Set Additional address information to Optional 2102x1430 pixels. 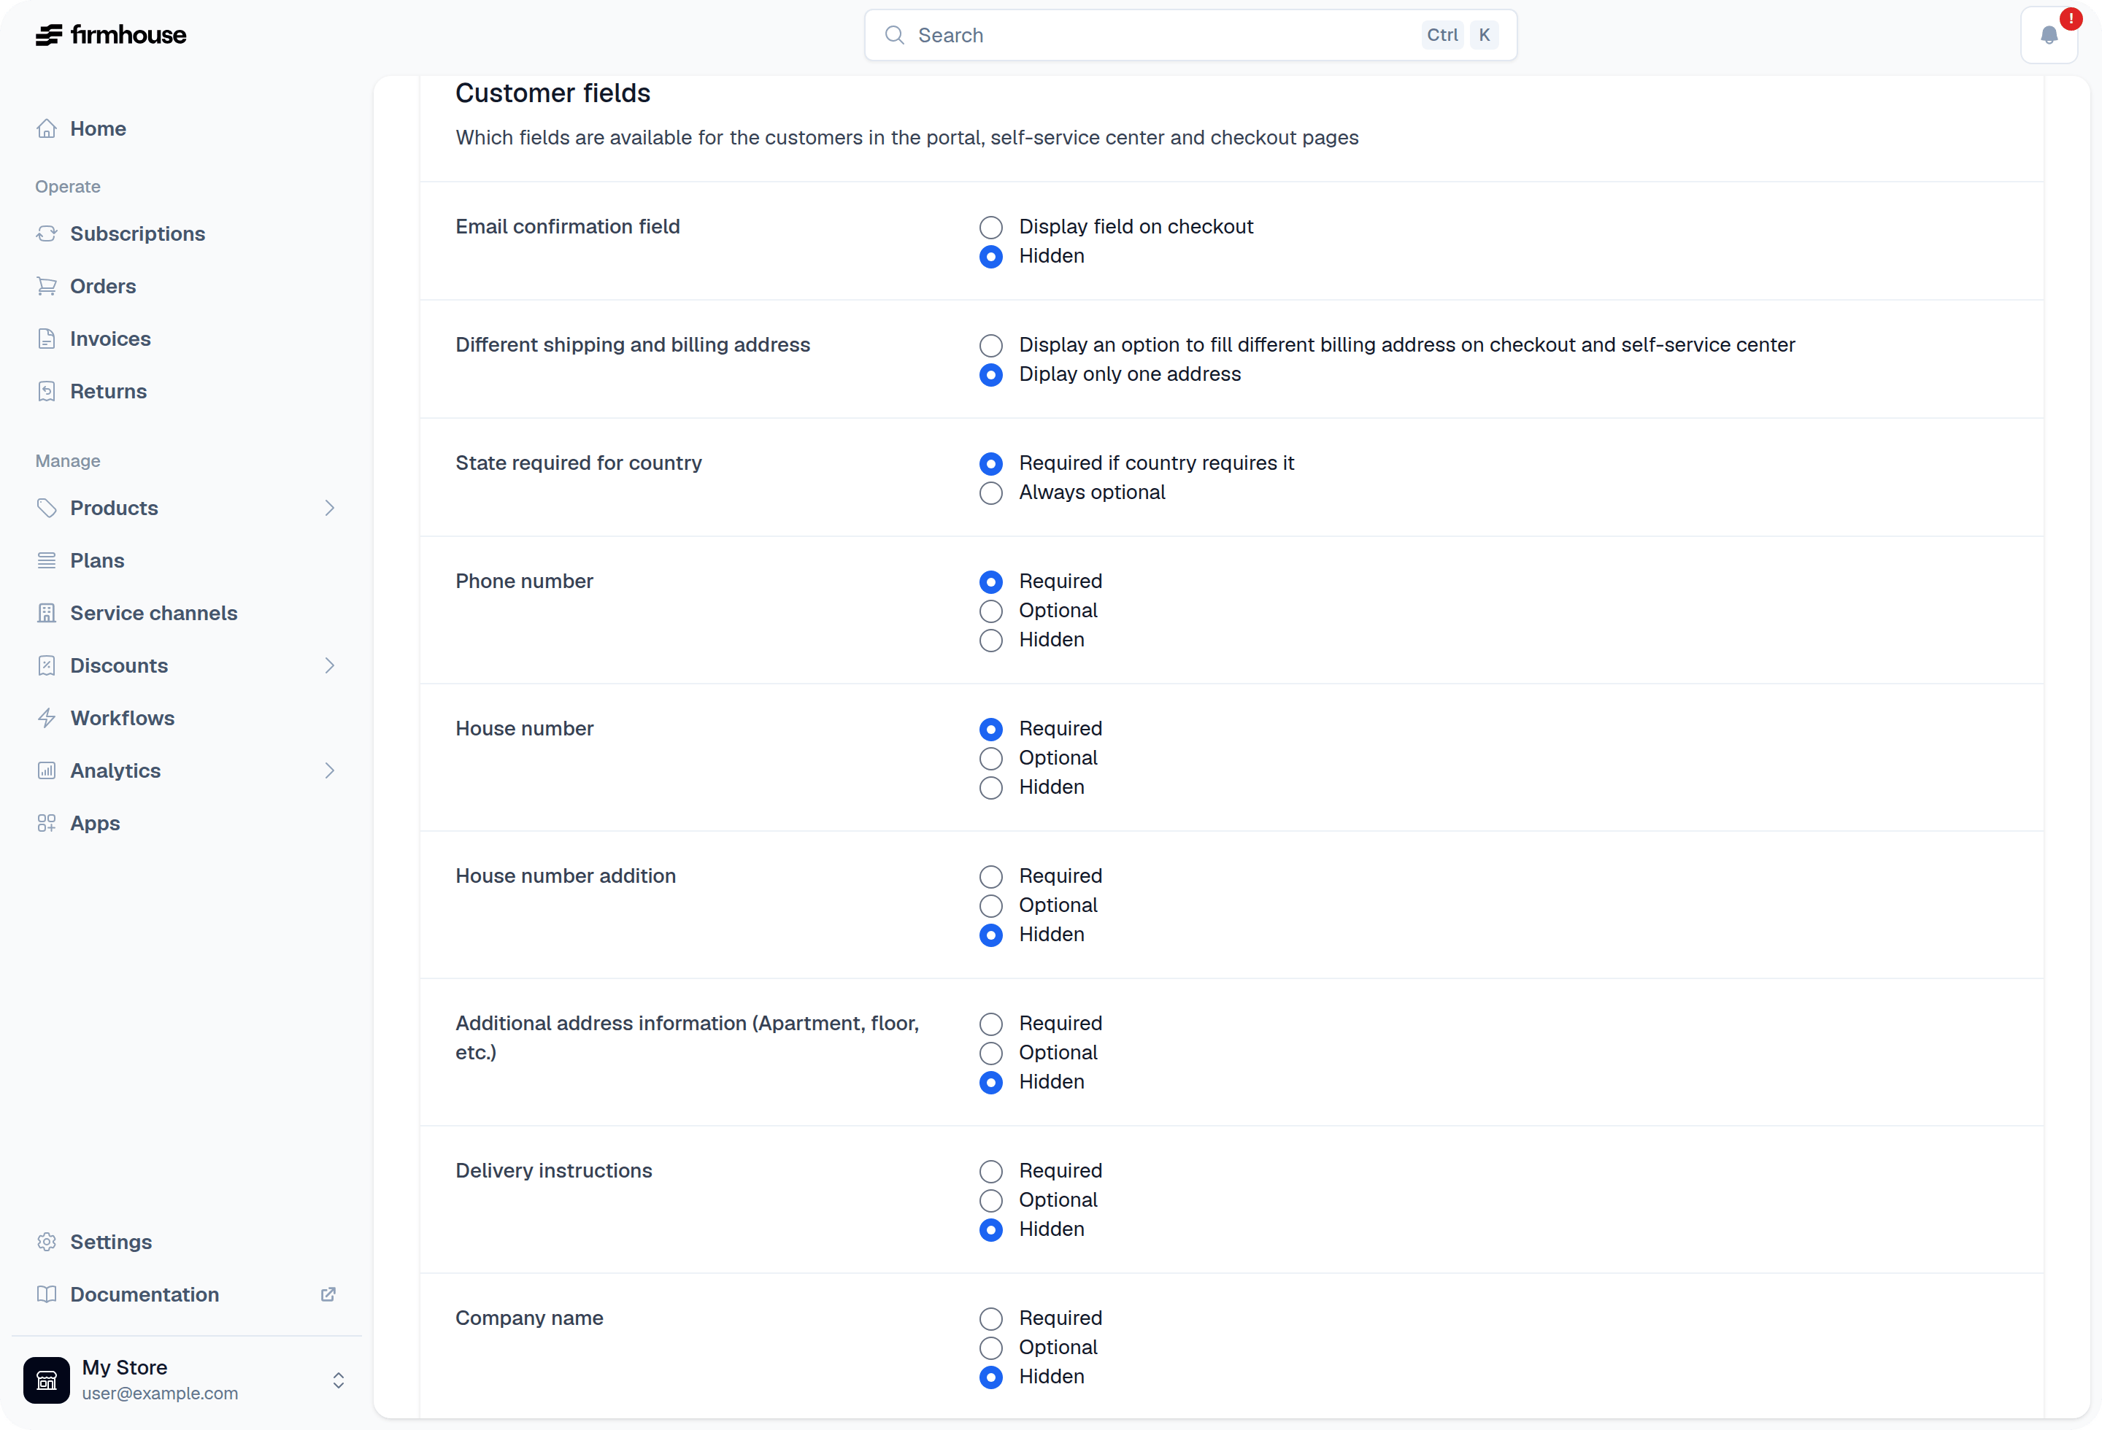pos(991,1053)
